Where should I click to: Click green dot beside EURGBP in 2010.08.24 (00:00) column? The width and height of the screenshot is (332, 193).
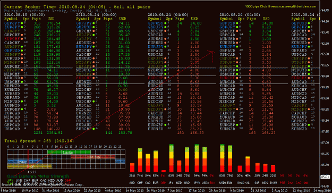coord(93,129)
